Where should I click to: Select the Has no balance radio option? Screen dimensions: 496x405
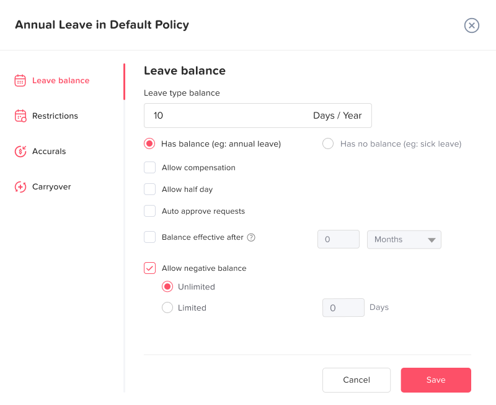(328, 144)
